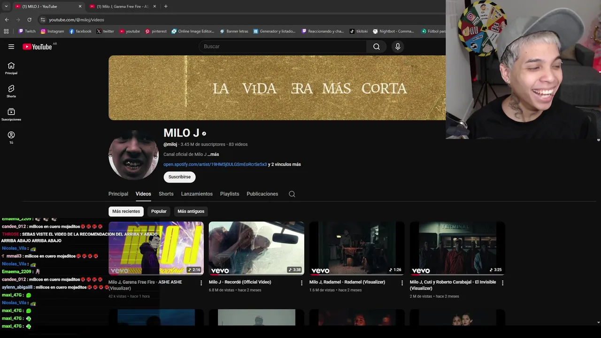Click the search magnifier button
Viewport: 601px width, 338px height.
pyautogui.click(x=377, y=46)
